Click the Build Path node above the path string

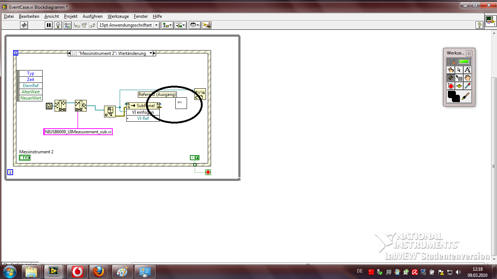pyautogui.click(x=81, y=106)
